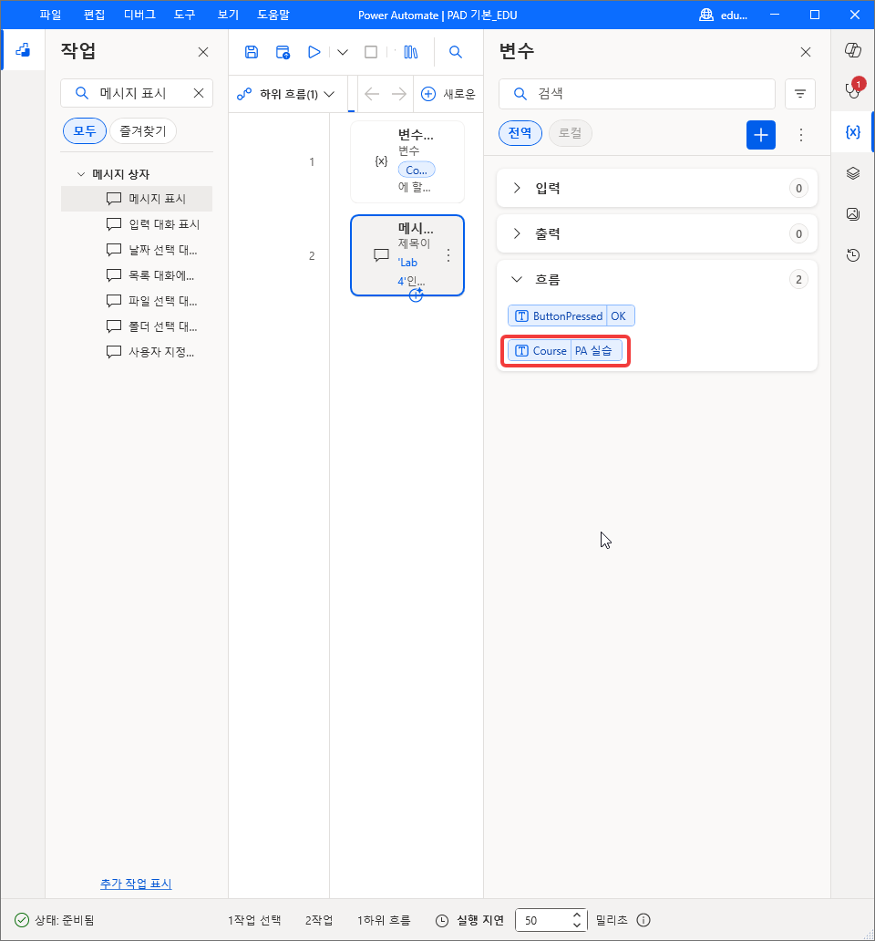Viewport: 875px width, 941px height.
Task: Collapse the 흐름 variables section
Action: click(x=517, y=279)
